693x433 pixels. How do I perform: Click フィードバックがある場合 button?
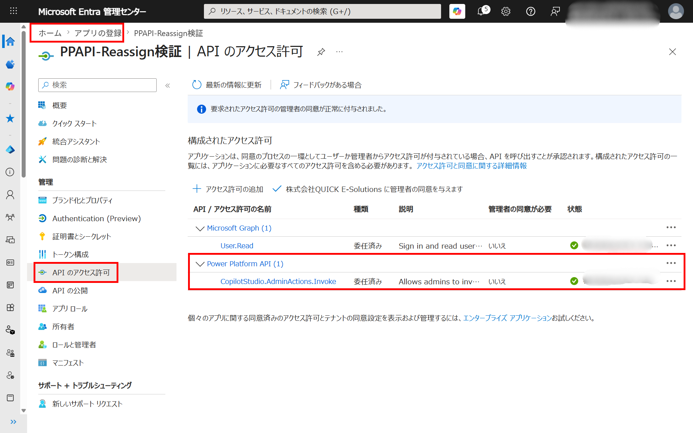[321, 85]
